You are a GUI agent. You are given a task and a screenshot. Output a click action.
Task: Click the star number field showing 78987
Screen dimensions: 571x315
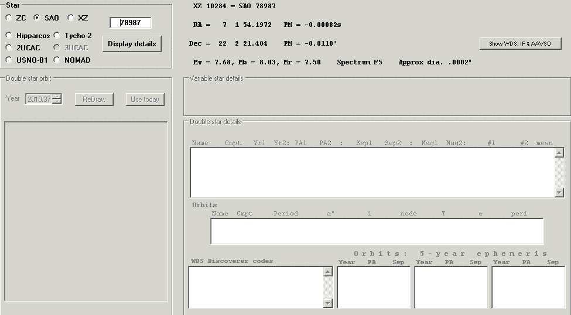pos(131,23)
